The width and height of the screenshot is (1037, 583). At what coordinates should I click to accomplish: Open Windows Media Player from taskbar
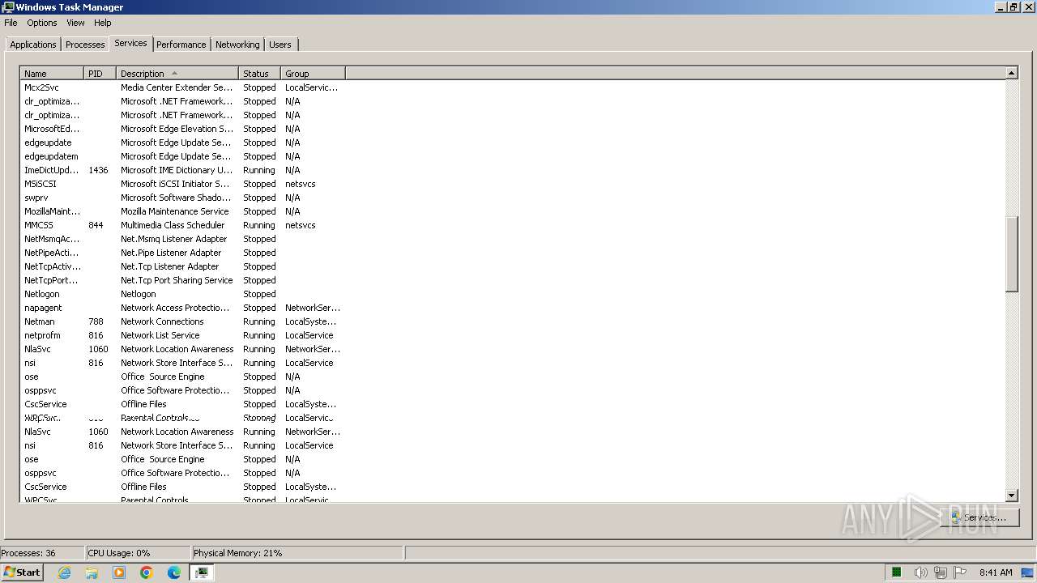pyautogui.click(x=119, y=572)
